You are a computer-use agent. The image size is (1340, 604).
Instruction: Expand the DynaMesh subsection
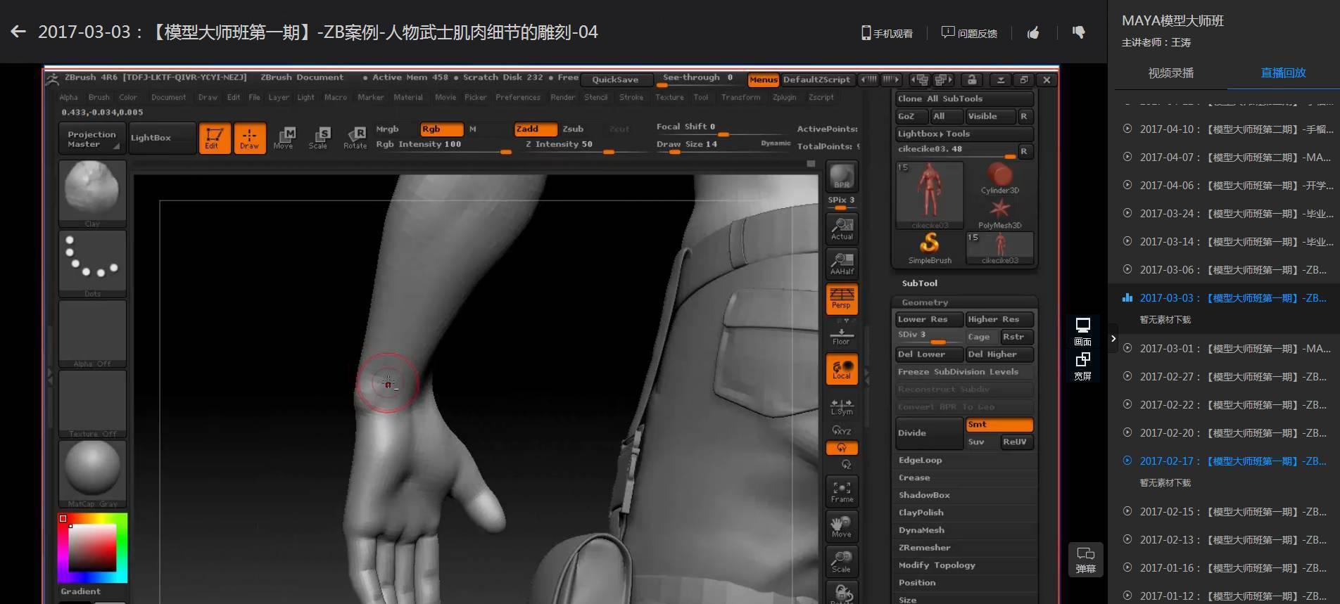[921, 530]
